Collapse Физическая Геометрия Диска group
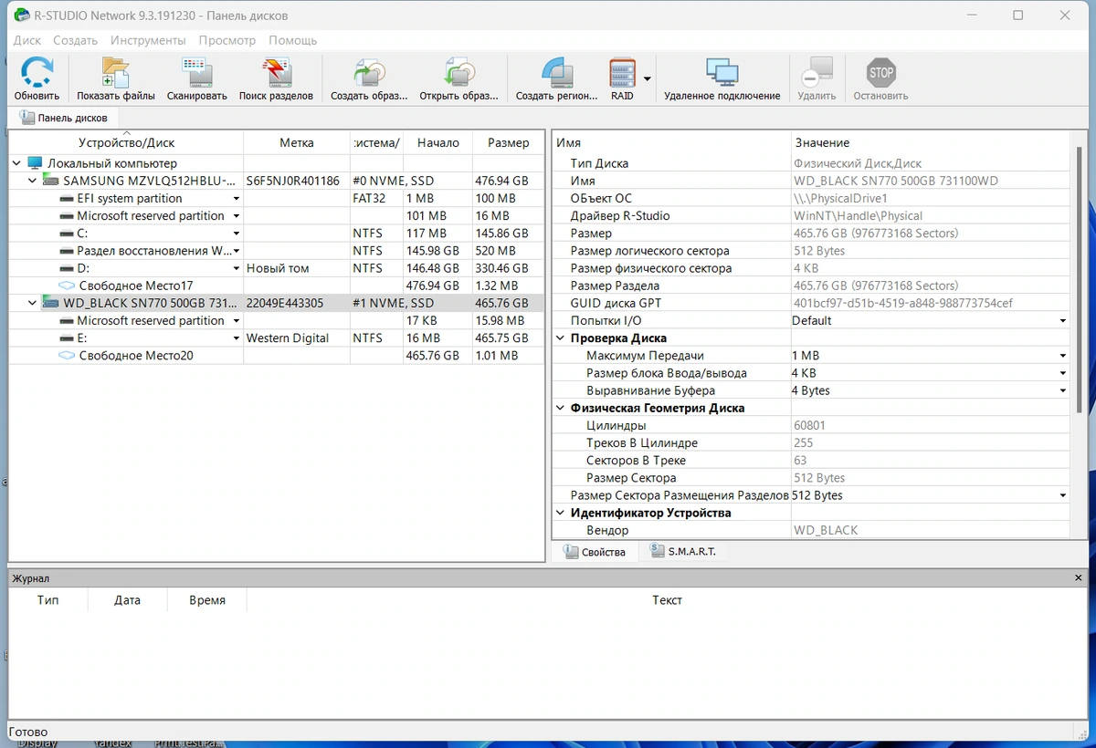Screen dimensions: 1096x748 pos(561,408)
